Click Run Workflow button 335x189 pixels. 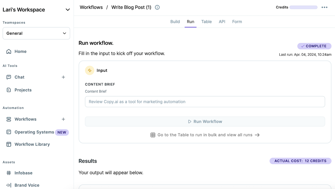click(x=205, y=121)
